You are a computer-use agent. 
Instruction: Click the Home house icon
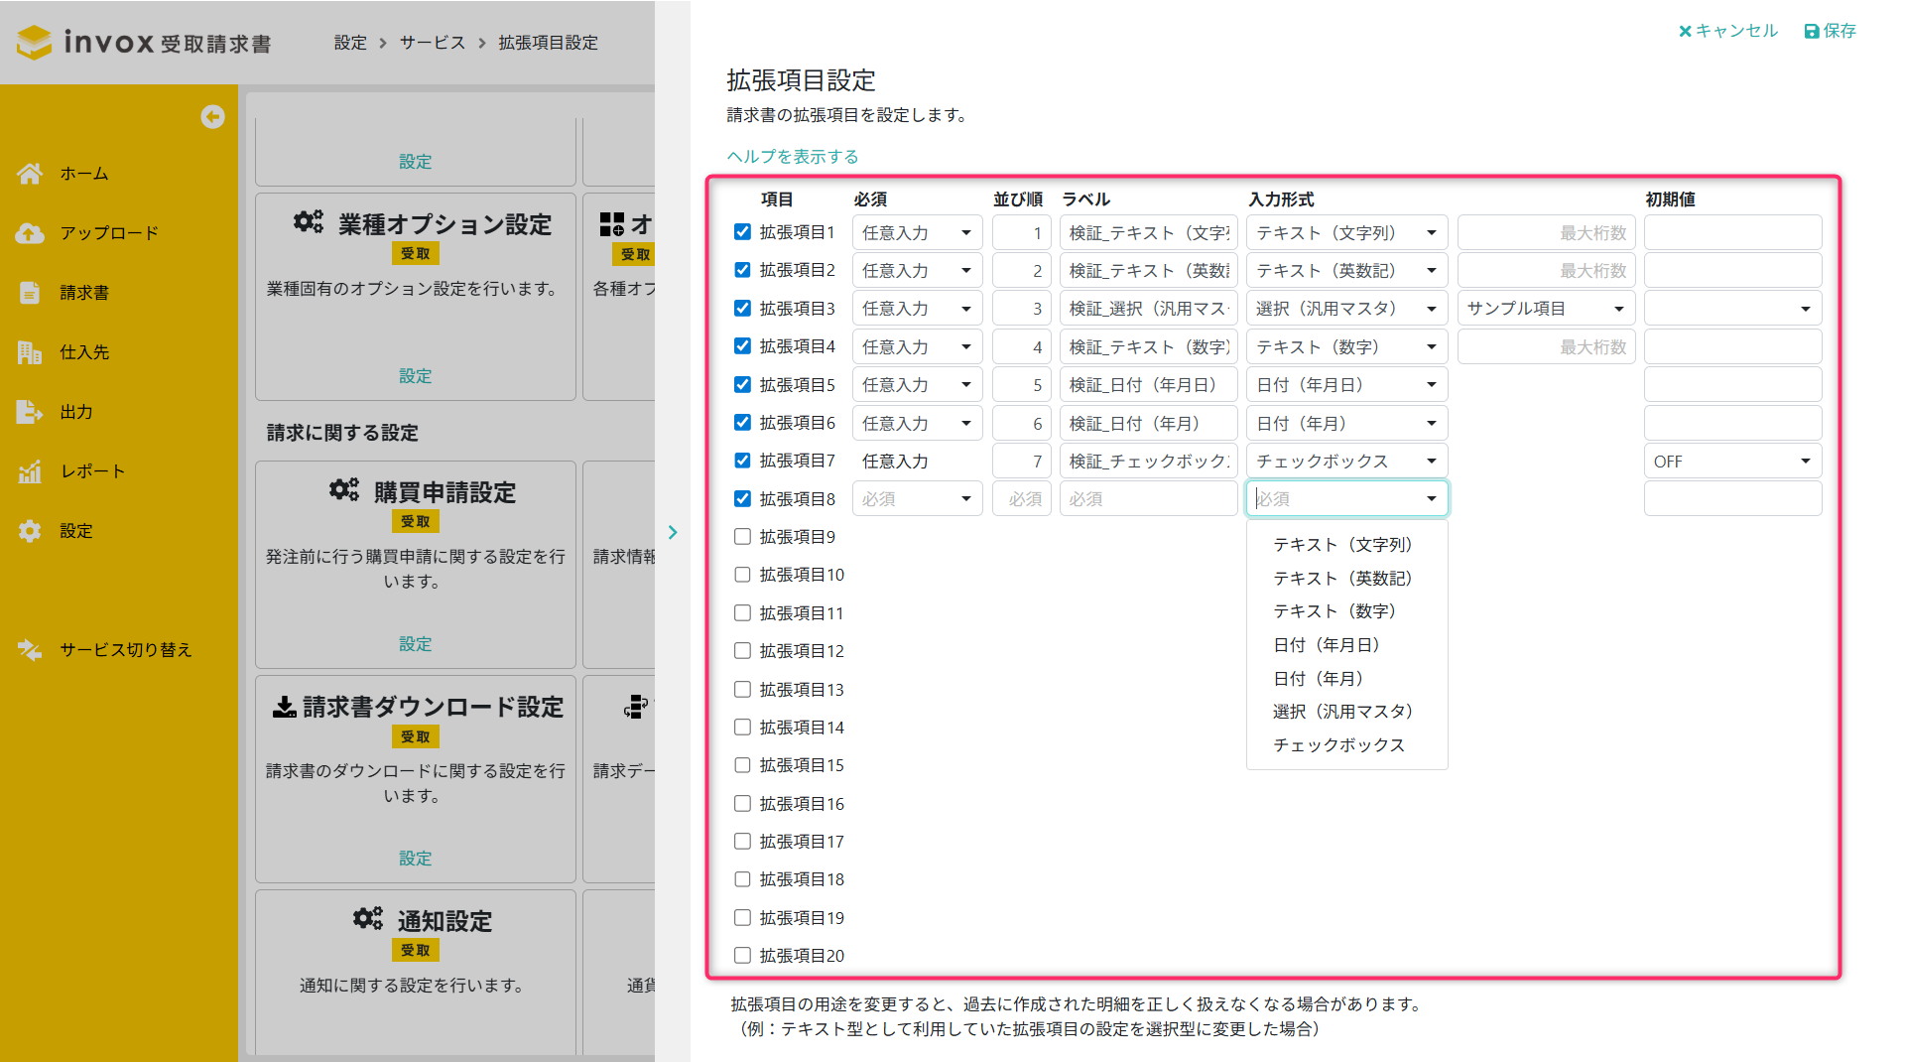click(30, 174)
